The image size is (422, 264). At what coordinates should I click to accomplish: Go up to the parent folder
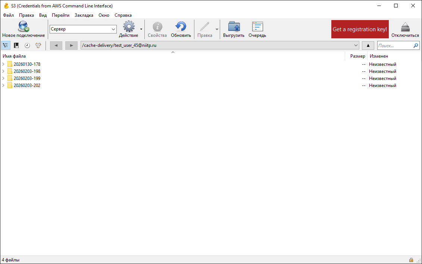[x=368, y=45]
